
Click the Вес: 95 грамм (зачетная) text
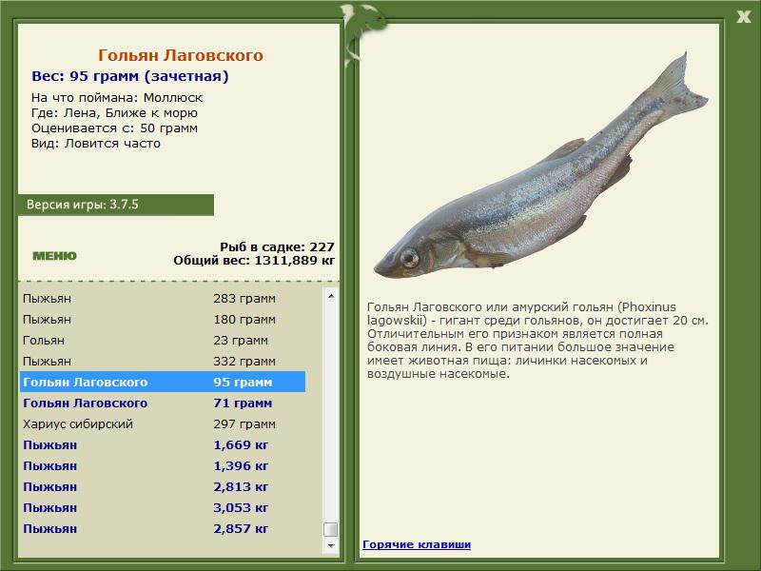click(130, 76)
